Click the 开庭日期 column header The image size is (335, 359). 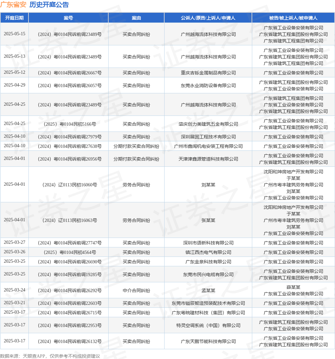point(14,18)
